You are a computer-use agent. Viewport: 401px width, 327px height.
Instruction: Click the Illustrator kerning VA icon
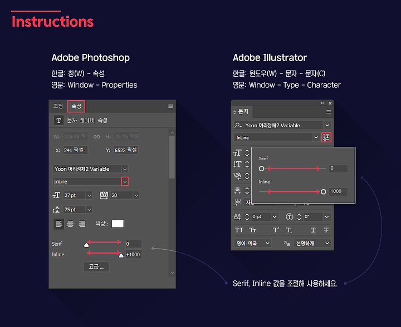(x=237, y=176)
